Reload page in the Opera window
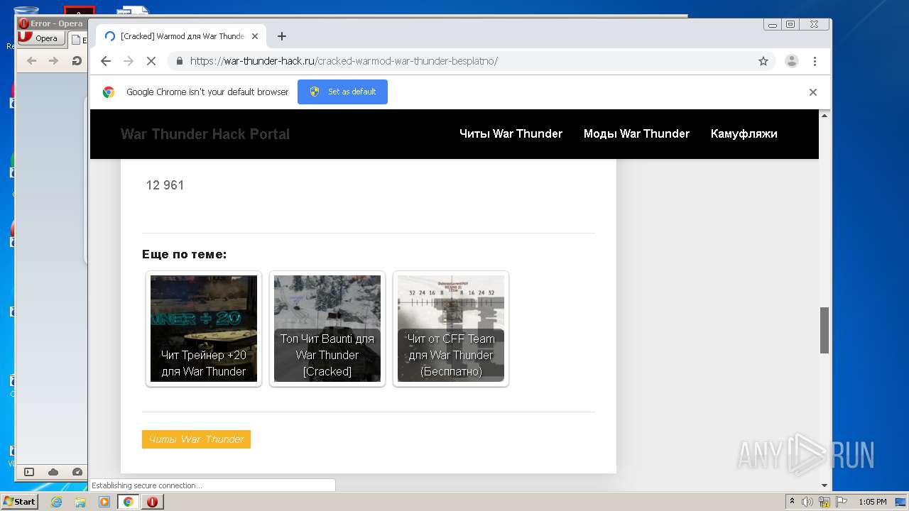Image resolution: width=909 pixels, height=511 pixels. pyautogui.click(x=76, y=61)
